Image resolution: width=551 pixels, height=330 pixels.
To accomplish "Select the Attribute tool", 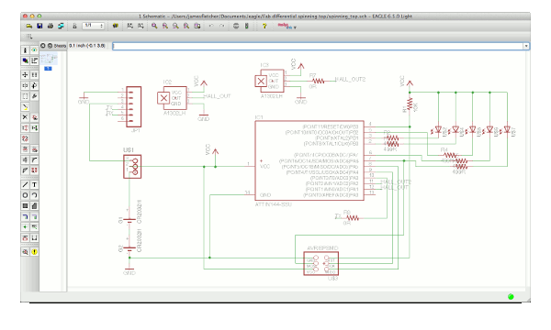I will point(25,237).
